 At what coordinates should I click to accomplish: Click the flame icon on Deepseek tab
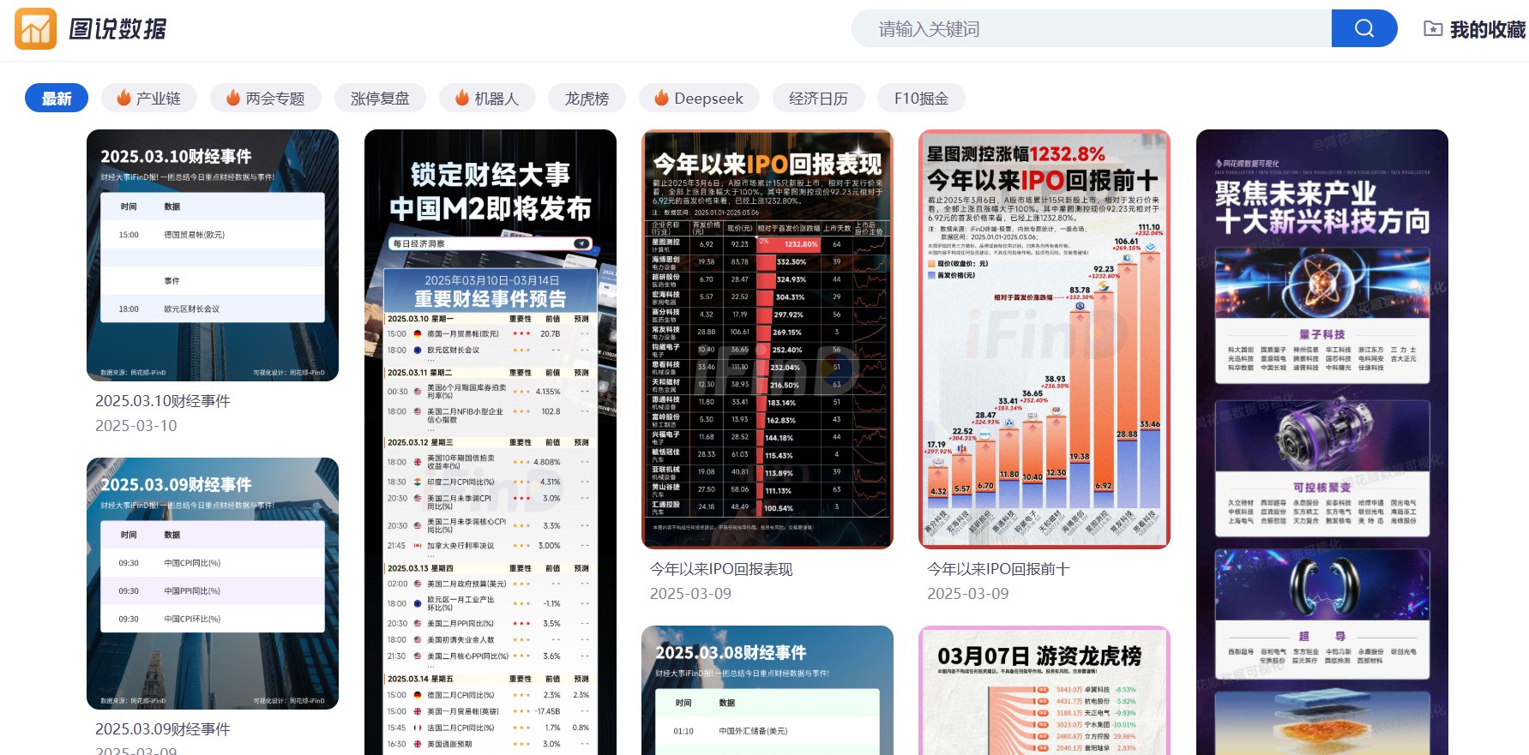661,98
